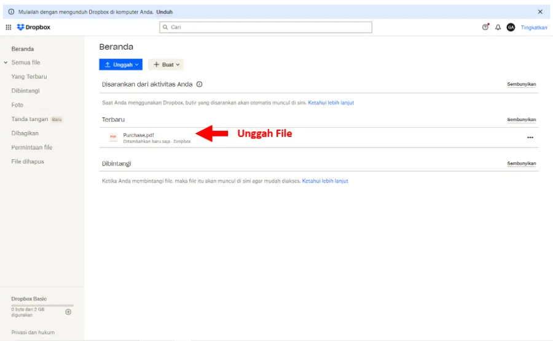Viewport: 553px width, 341px height.
Task: Click the info icon in the top banner
Action: [x=11, y=12]
